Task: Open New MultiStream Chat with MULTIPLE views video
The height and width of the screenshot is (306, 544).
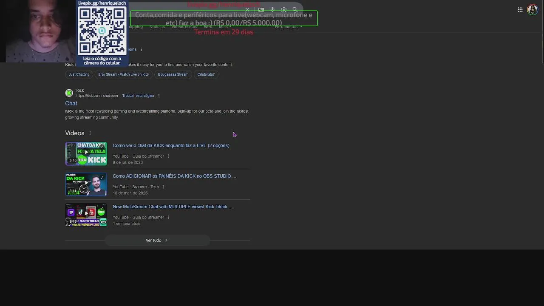Action: click(173, 207)
